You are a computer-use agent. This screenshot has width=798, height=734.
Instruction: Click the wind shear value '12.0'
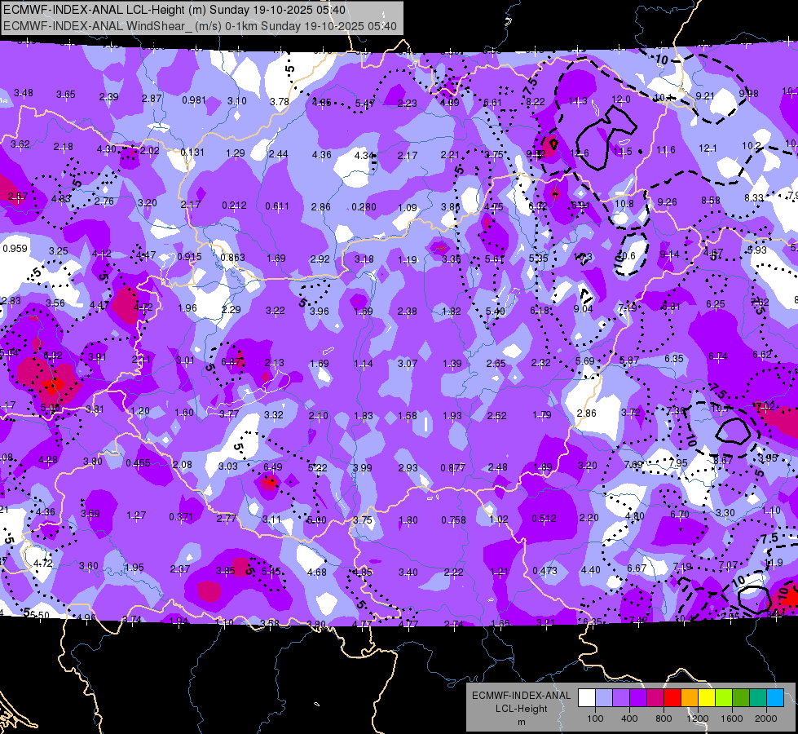point(621,99)
